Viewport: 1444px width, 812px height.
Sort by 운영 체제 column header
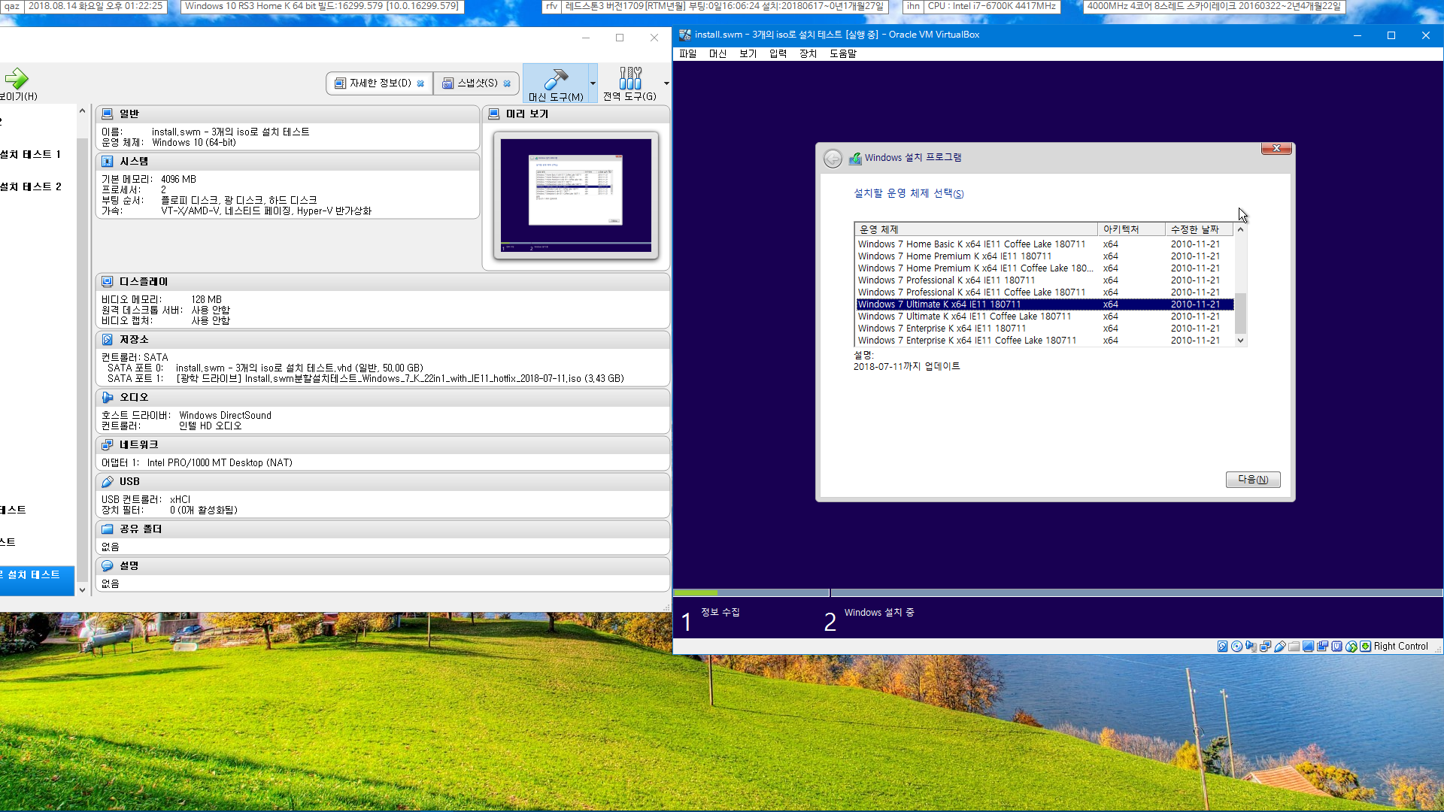click(x=975, y=229)
